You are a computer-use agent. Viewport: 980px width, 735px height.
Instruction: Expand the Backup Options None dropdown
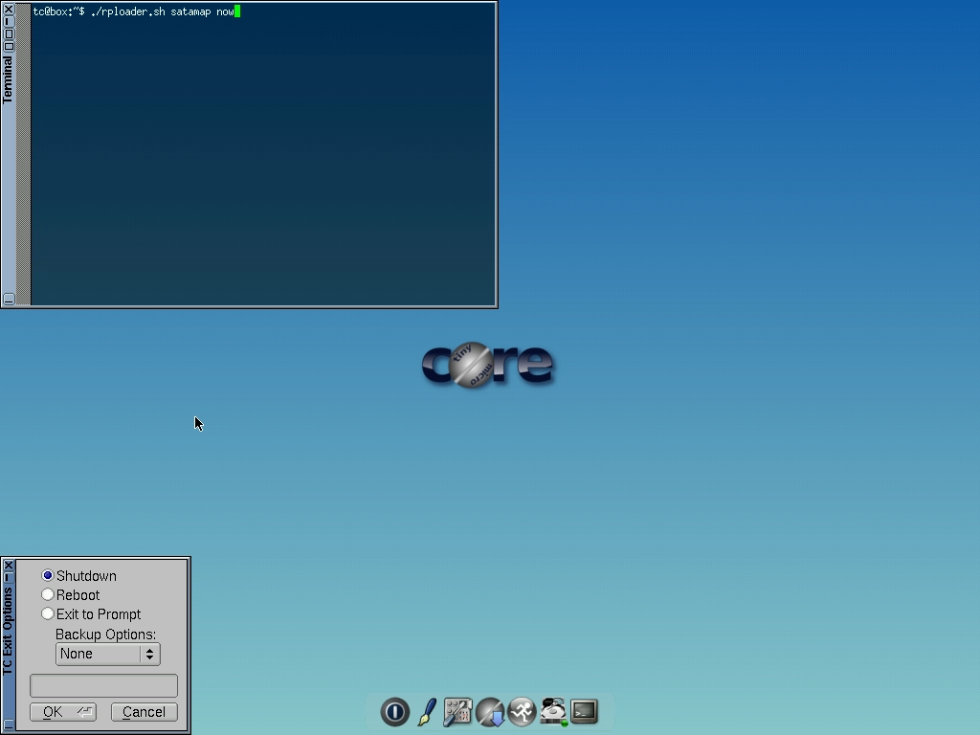107,654
